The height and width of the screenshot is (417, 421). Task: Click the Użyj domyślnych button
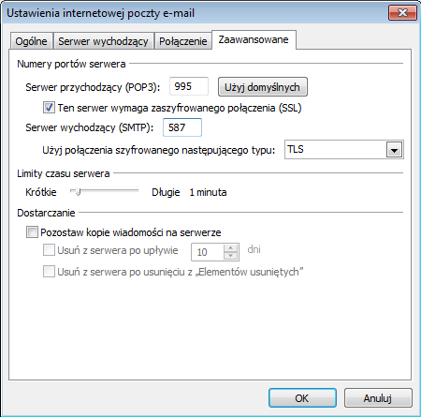263,87
